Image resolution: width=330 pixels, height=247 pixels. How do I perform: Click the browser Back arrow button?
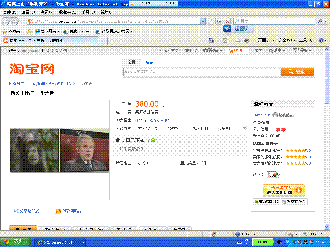click(5, 21)
